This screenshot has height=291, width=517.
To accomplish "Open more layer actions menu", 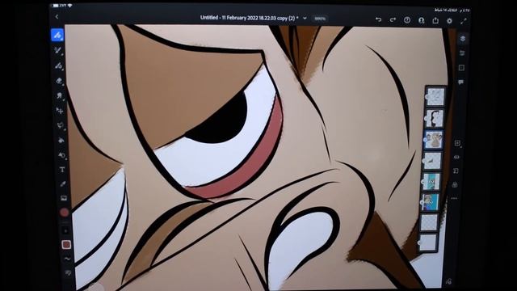I will (454, 198).
